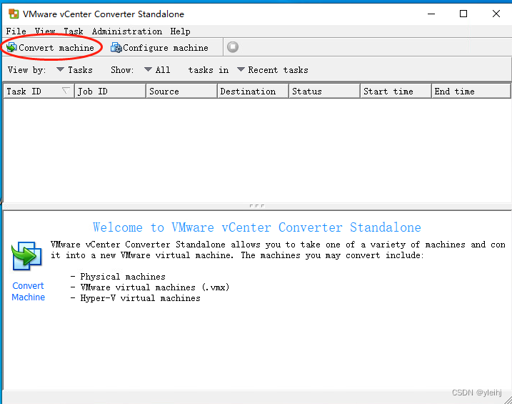This screenshot has height=404, width=512.
Task: Open the Administration menu
Action: [x=127, y=31]
